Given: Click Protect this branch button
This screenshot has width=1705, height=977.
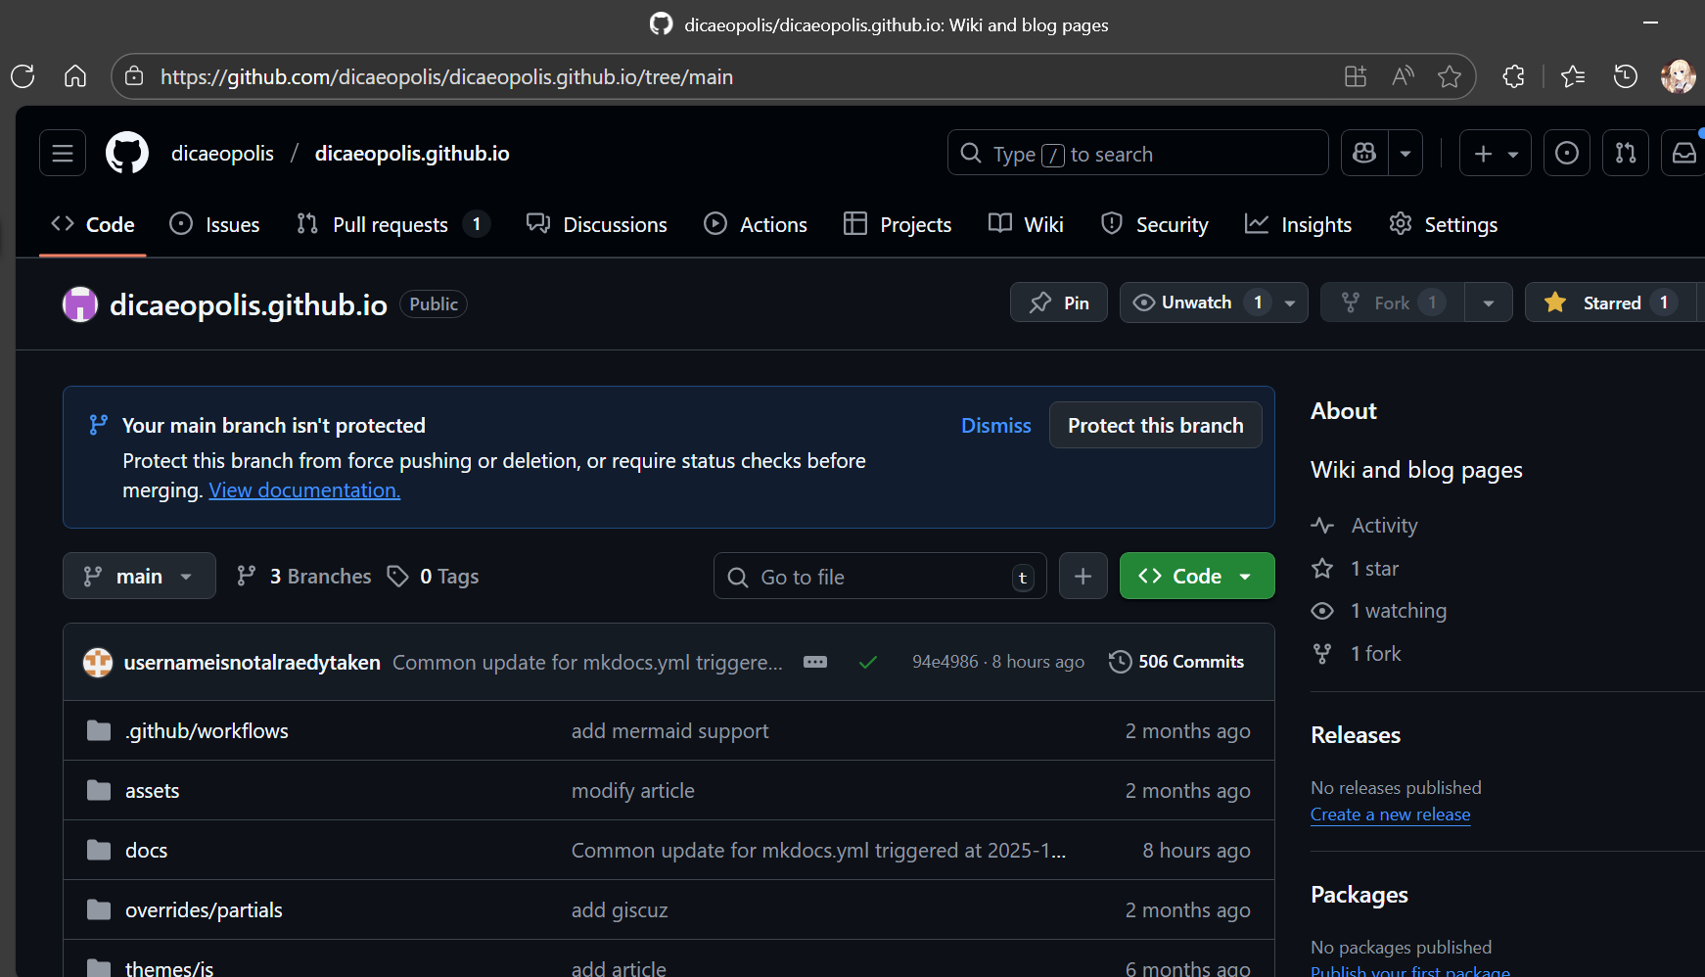Looking at the screenshot, I should [1155, 426].
